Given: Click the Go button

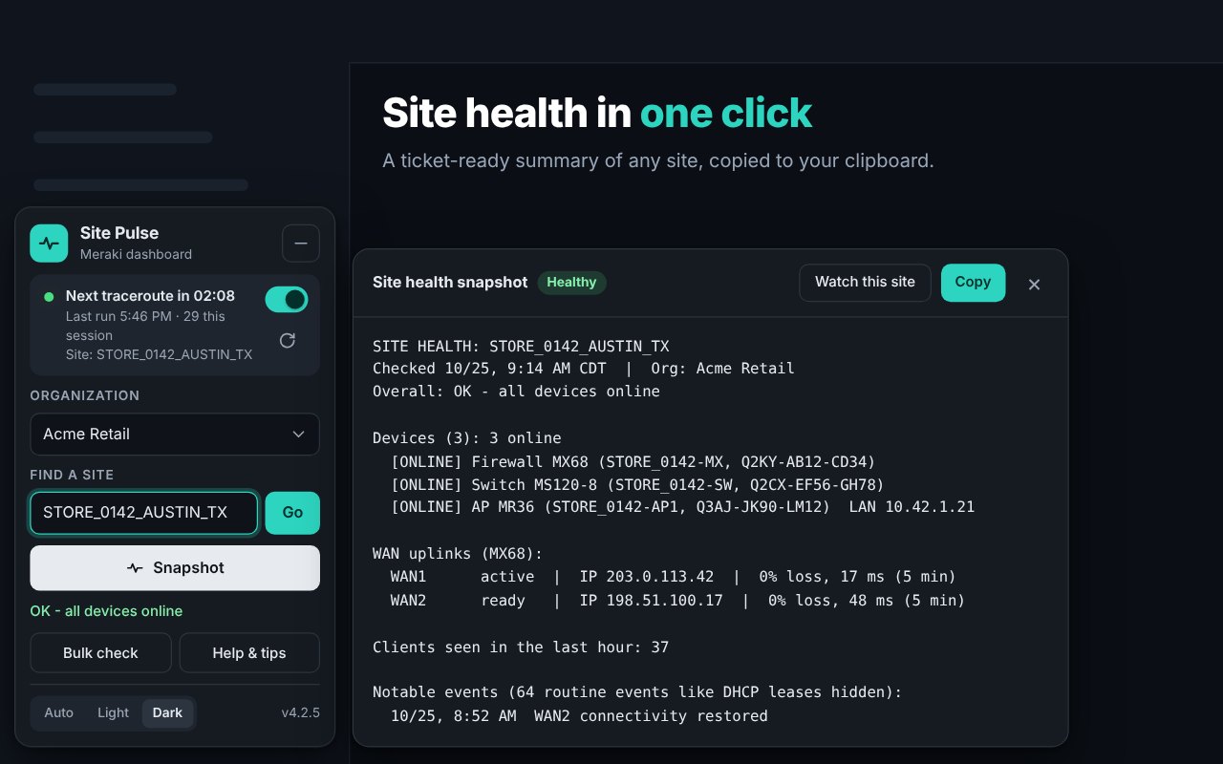Looking at the screenshot, I should 292,513.
